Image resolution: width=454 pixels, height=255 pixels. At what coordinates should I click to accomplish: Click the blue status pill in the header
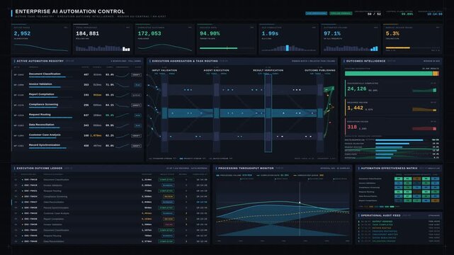click(x=316, y=13)
